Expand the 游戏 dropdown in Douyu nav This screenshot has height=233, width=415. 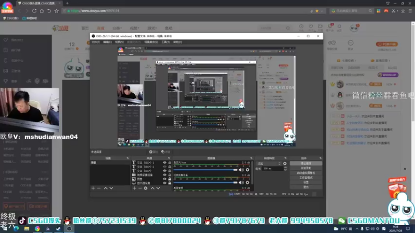tap(152, 28)
